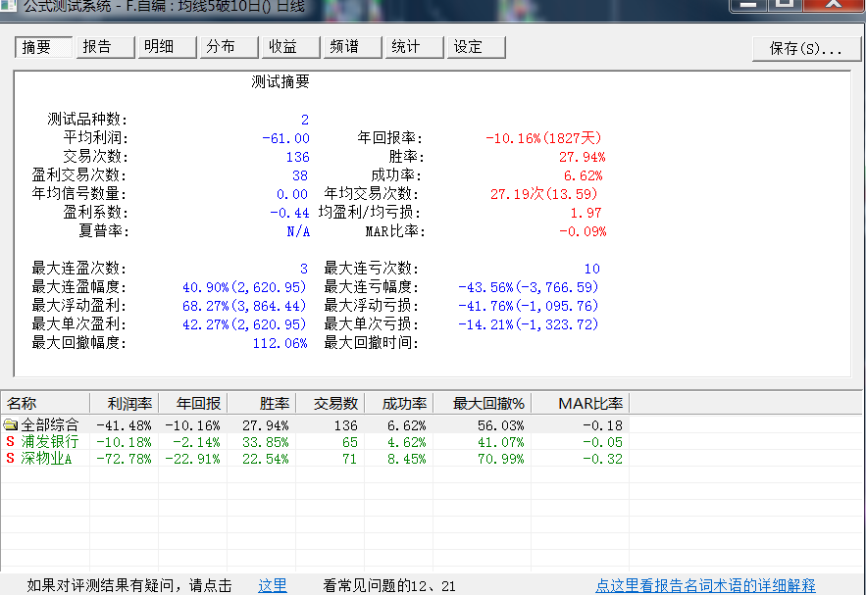Sort by the 交易数 column header
This screenshot has width=866, height=595.
[331, 404]
